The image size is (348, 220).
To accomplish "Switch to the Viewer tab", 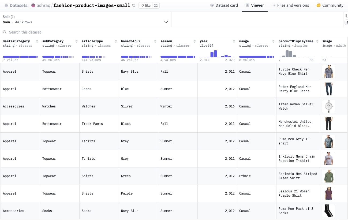I will click(x=255, y=5).
